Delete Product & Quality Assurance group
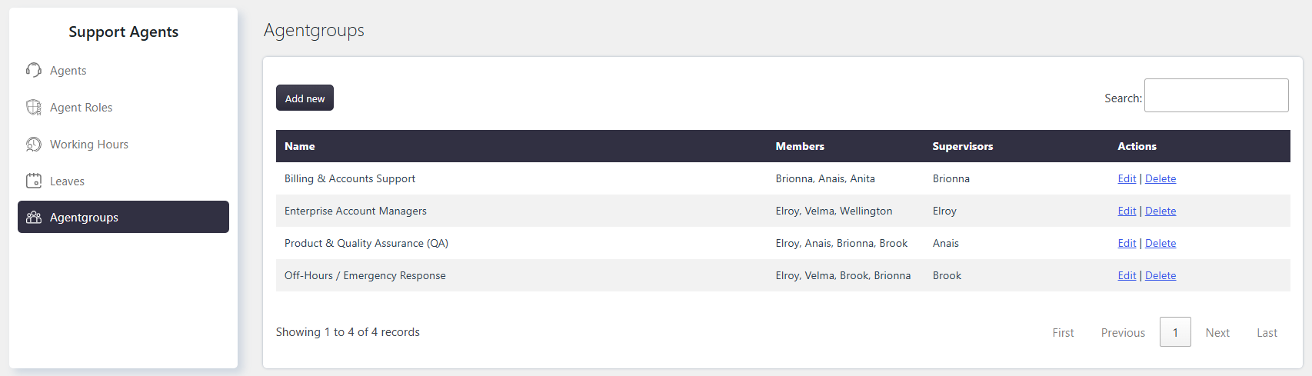Image resolution: width=1312 pixels, height=376 pixels. point(1160,243)
